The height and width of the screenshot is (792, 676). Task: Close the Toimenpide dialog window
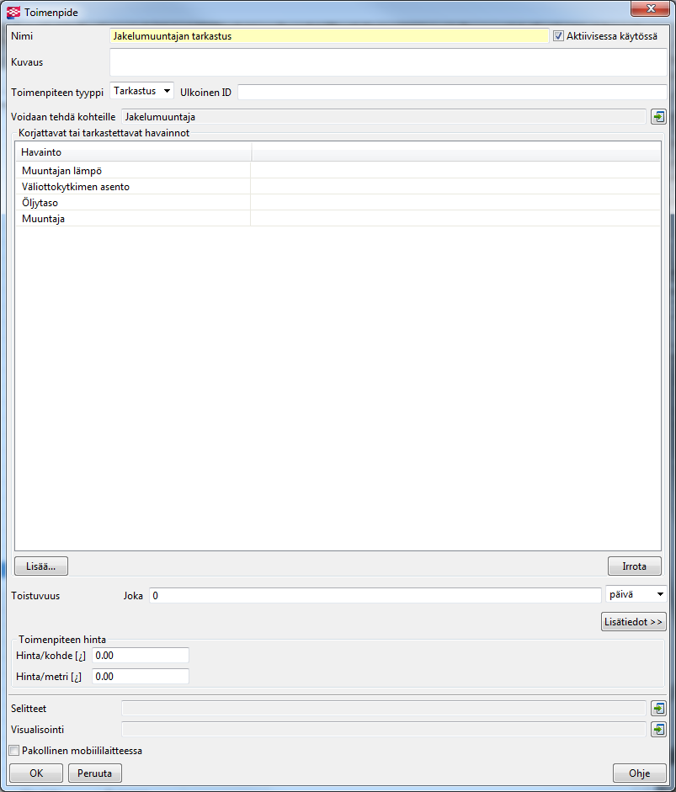point(651,8)
